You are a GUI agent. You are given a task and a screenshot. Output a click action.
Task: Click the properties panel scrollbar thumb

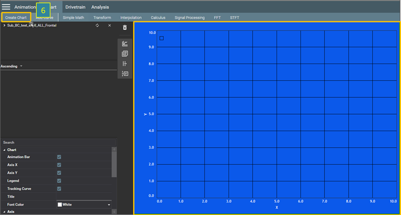point(114,164)
